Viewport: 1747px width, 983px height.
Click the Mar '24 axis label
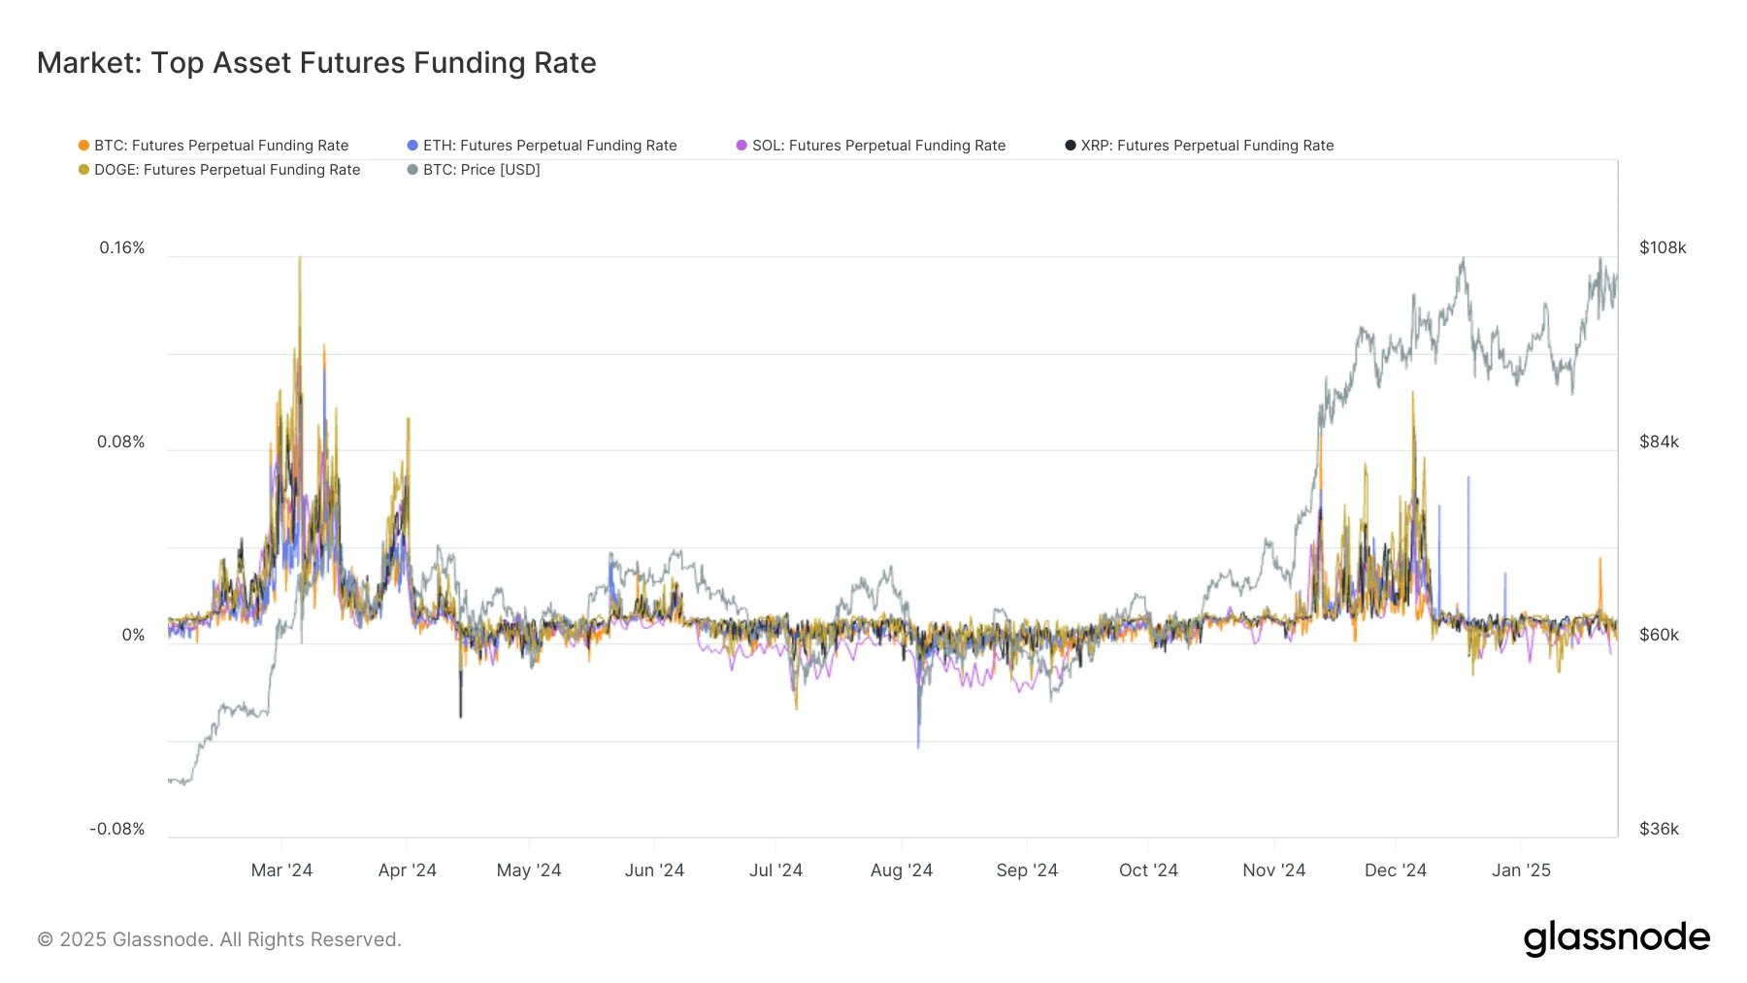pyautogui.click(x=281, y=870)
